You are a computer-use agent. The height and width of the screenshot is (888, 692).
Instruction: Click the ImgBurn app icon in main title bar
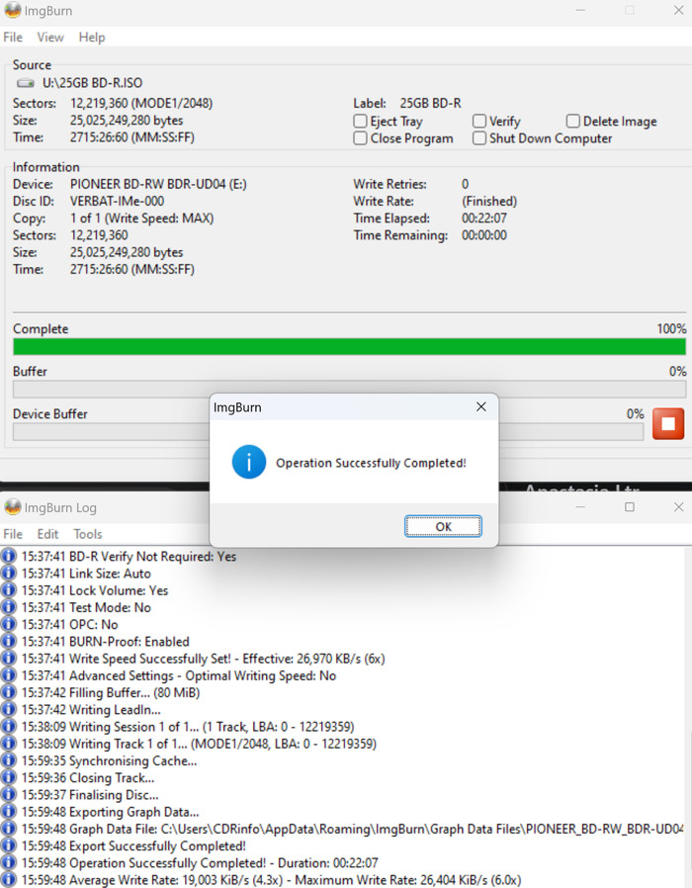point(13,10)
